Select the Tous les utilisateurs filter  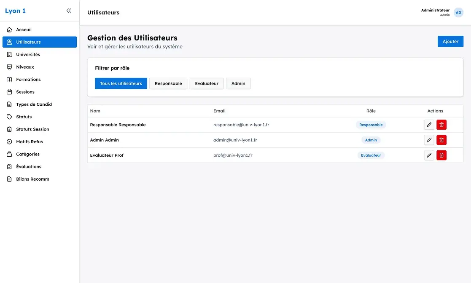(121, 83)
